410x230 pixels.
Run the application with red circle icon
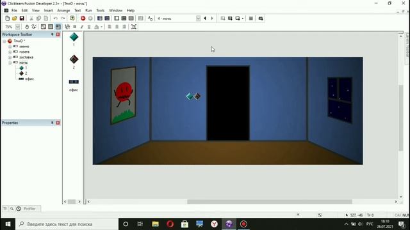pos(83,19)
